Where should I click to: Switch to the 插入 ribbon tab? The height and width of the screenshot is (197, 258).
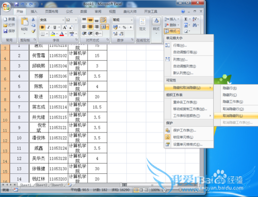[34, 11]
